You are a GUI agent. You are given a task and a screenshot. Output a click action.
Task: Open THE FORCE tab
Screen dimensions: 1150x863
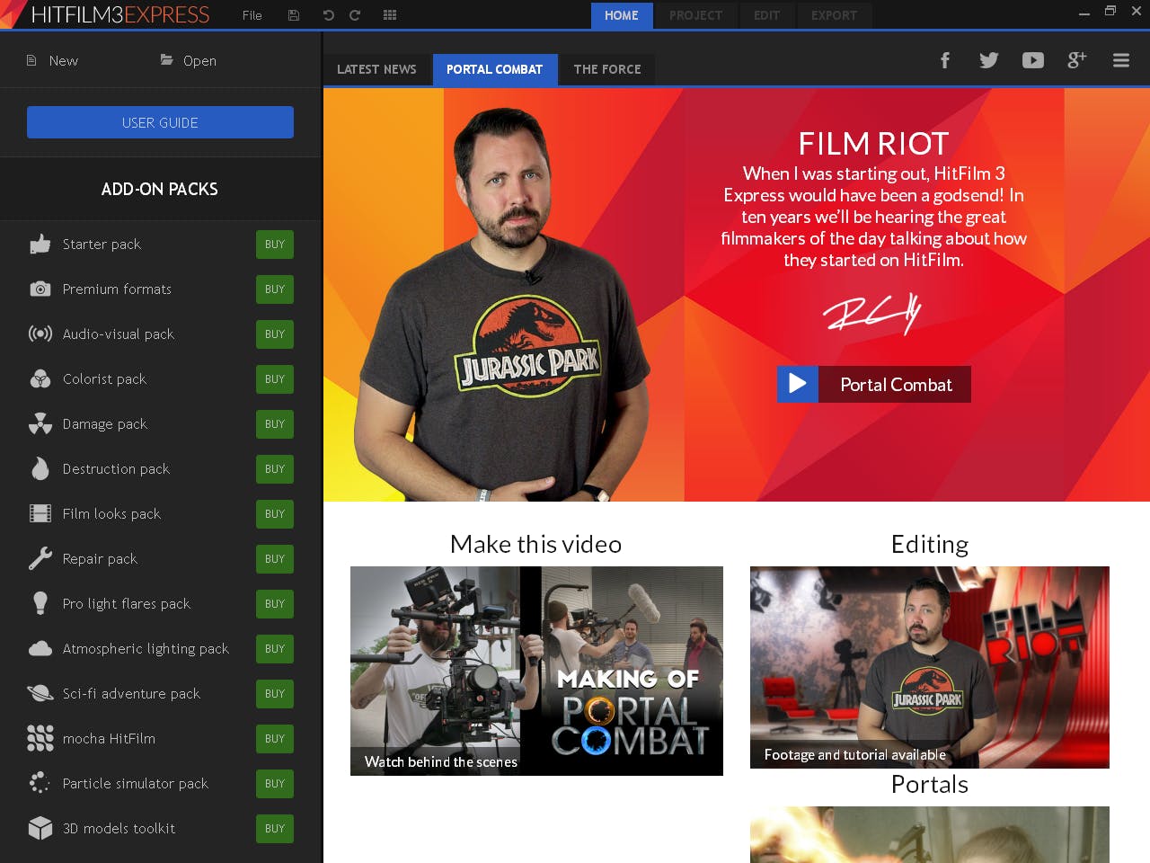click(x=607, y=69)
